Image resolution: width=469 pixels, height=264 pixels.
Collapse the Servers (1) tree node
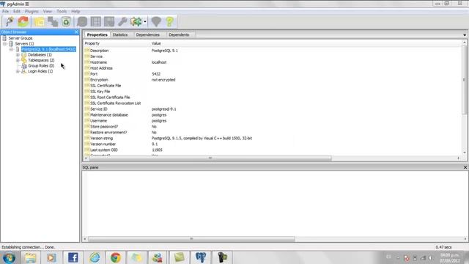point(5,44)
